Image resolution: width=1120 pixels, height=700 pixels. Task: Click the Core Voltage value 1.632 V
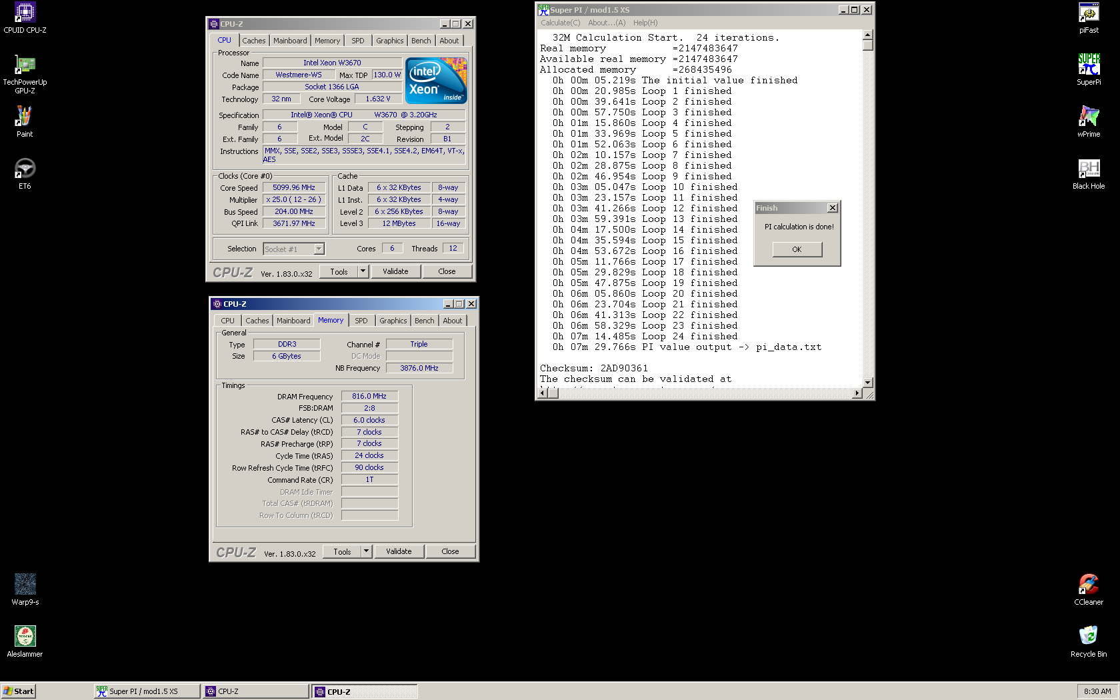point(378,99)
